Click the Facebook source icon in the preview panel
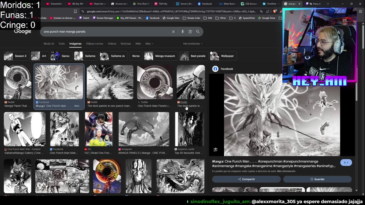The image size is (365, 205). [x=215, y=69]
